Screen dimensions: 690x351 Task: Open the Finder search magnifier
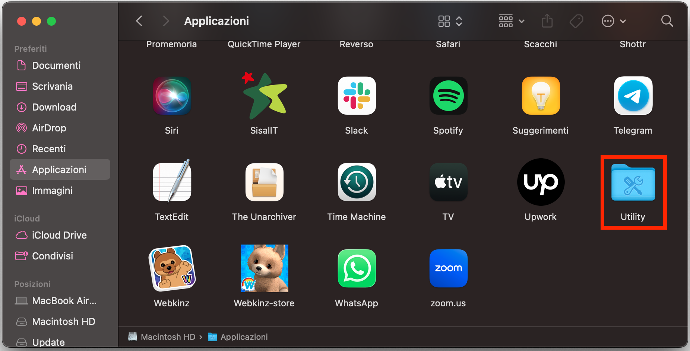click(667, 21)
